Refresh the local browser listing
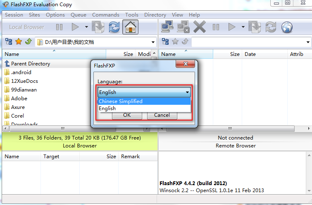 click(114, 27)
